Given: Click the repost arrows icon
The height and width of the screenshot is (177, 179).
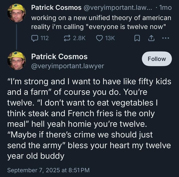Looking at the screenshot, I should pyautogui.click(x=66, y=38).
